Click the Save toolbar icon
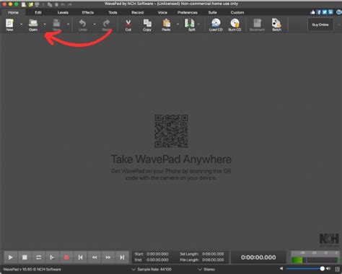 (x=56, y=25)
